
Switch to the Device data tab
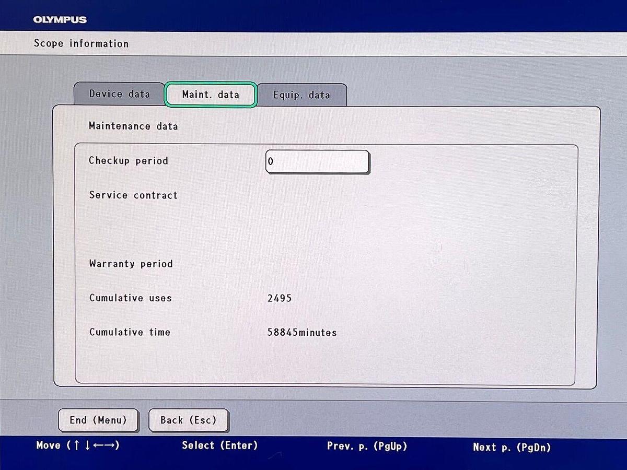[119, 94]
